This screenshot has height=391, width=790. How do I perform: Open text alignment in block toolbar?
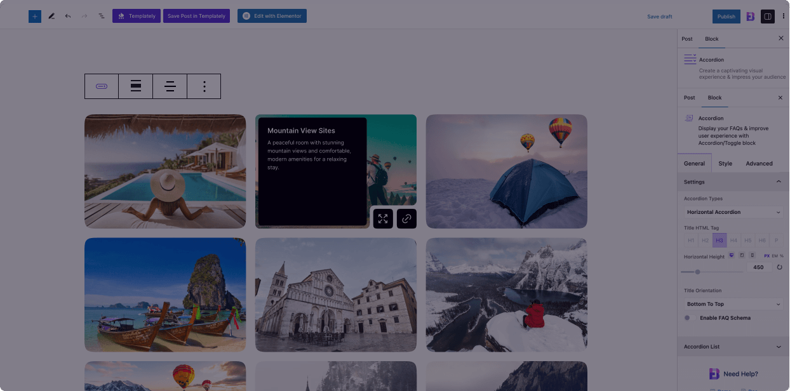170,86
